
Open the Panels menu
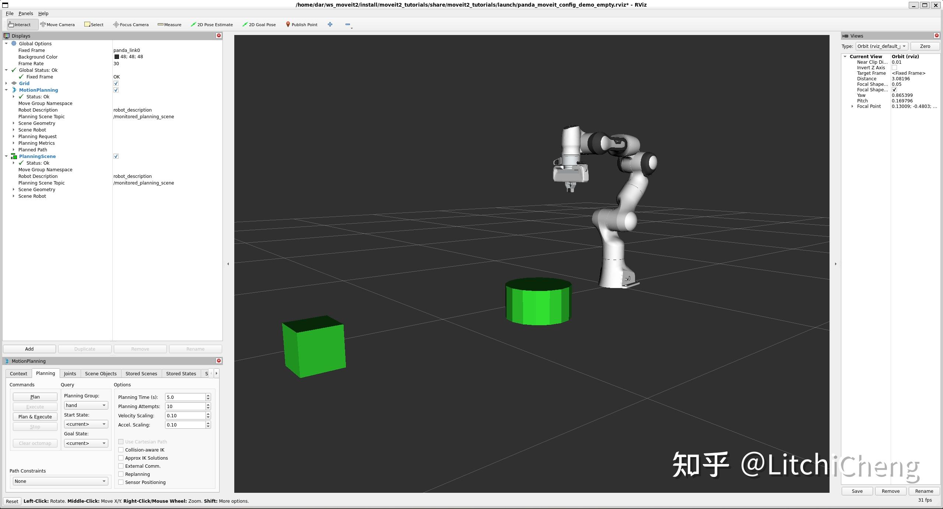coord(25,13)
